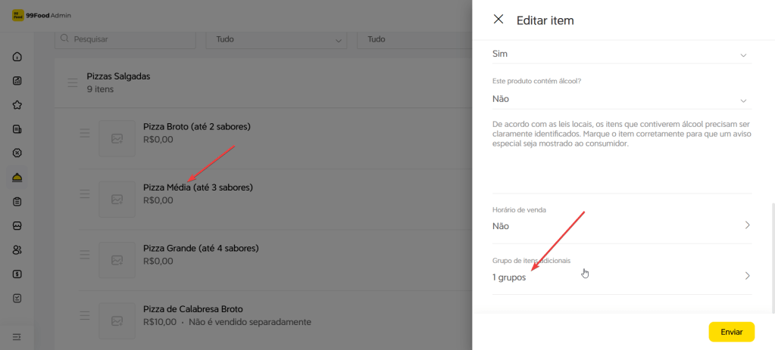
Task: Click the drag handle of Pizzas Salgadas
Action: point(73,82)
